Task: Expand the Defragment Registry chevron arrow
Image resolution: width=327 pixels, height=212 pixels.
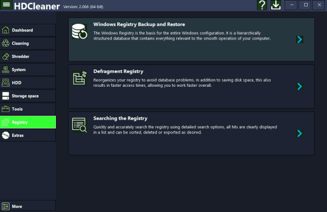Action: pyautogui.click(x=300, y=86)
